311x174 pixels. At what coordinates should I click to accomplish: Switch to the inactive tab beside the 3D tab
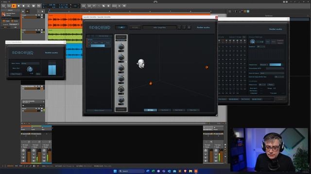(x=135, y=28)
